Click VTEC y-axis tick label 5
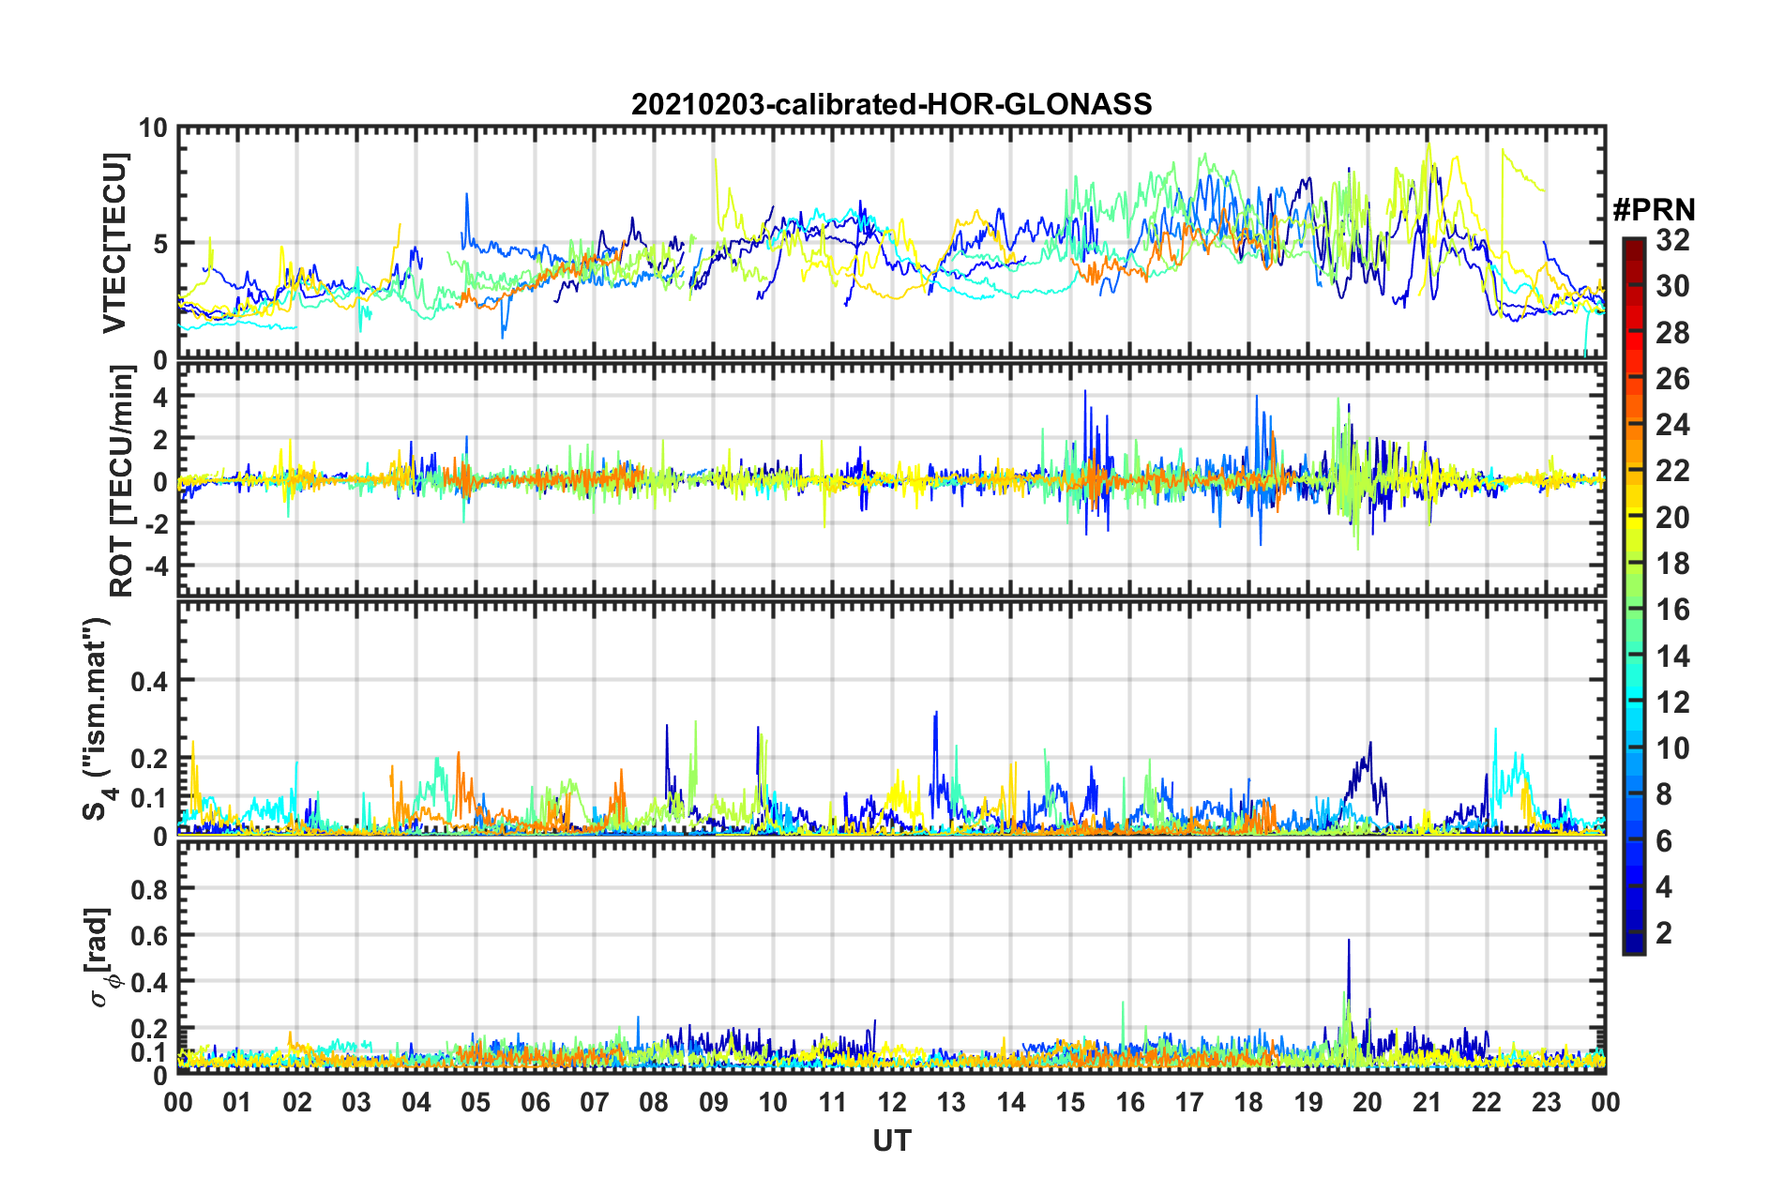 pyautogui.click(x=160, y=244)
